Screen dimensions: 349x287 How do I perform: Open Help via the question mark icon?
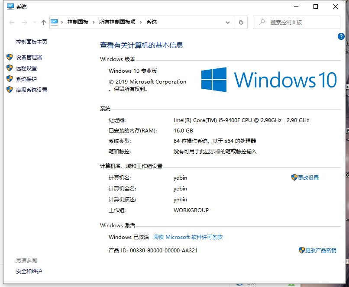341,36
